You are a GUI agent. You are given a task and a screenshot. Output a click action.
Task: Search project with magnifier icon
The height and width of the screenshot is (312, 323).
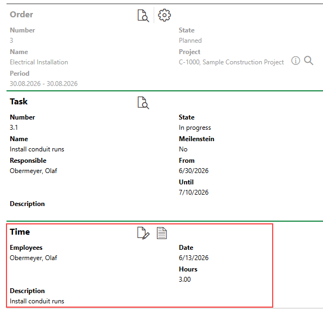point(308,61)
